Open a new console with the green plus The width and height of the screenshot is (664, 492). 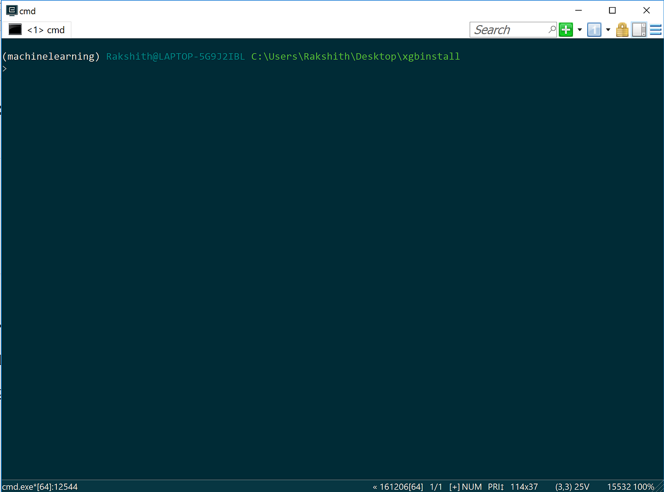[x=566, y=30]
